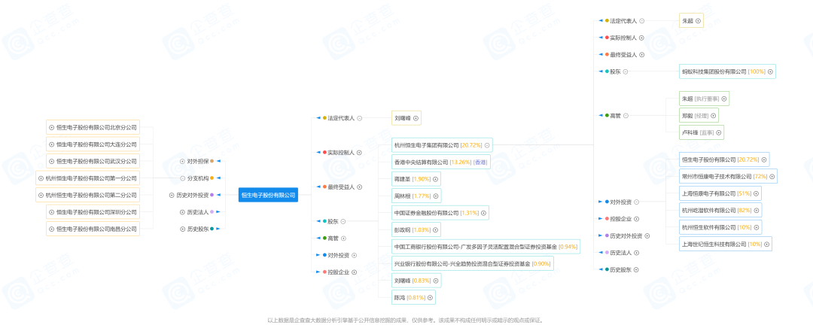Image resolution: width=813 pixels, height=331 pixels.
Task: Expand 历史法人 left of the root company
Action: pos(182,212)
